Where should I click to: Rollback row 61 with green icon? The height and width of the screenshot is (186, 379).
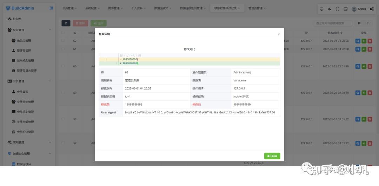[x=364, y=49]
